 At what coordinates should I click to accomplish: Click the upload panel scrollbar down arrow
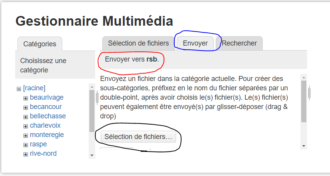click(x=304, y=146)
